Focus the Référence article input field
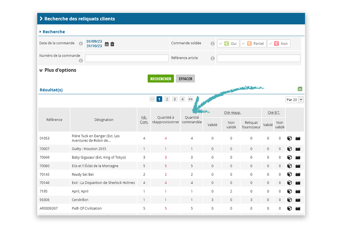The image size is (342, 228). point(258,58)
